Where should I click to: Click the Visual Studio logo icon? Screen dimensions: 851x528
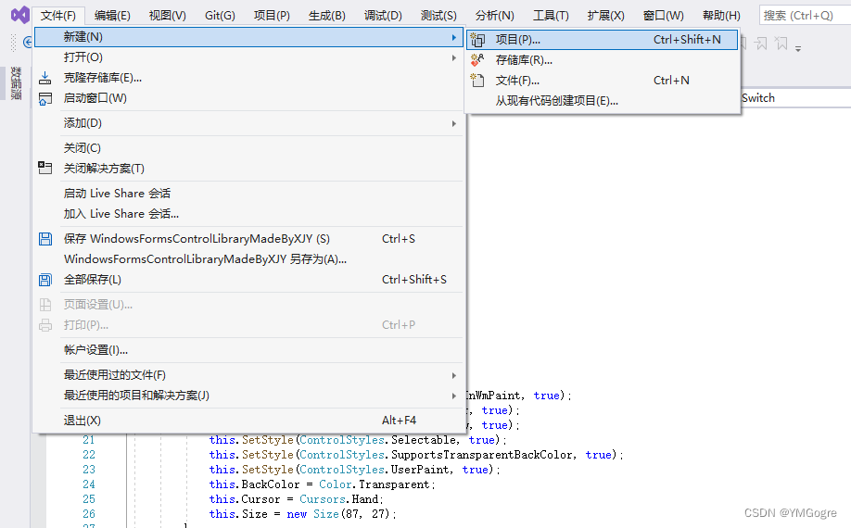tap(20, 15)
